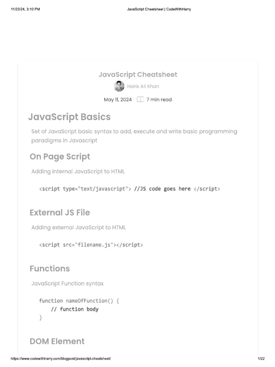This screenshot has height=367, width=275.
Task: Click the 11/23/24 print timestamp
Action: coord(25,9)
